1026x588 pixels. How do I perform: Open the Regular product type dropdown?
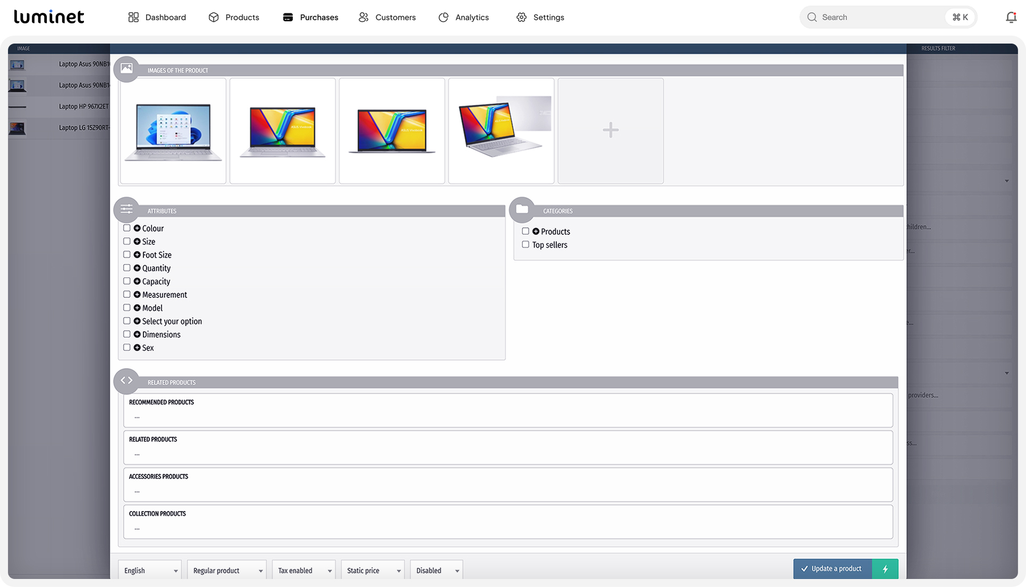point(227,570)
